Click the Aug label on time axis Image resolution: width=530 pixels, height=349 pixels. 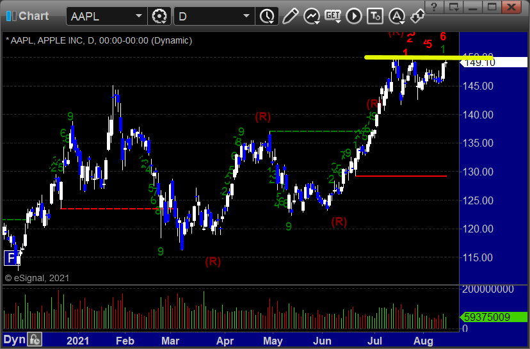[x=423, y=341]
